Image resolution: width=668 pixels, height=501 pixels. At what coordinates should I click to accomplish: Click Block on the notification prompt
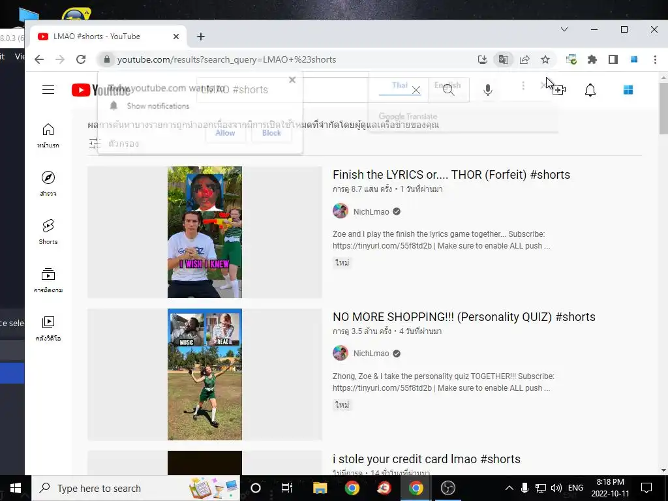271,133
